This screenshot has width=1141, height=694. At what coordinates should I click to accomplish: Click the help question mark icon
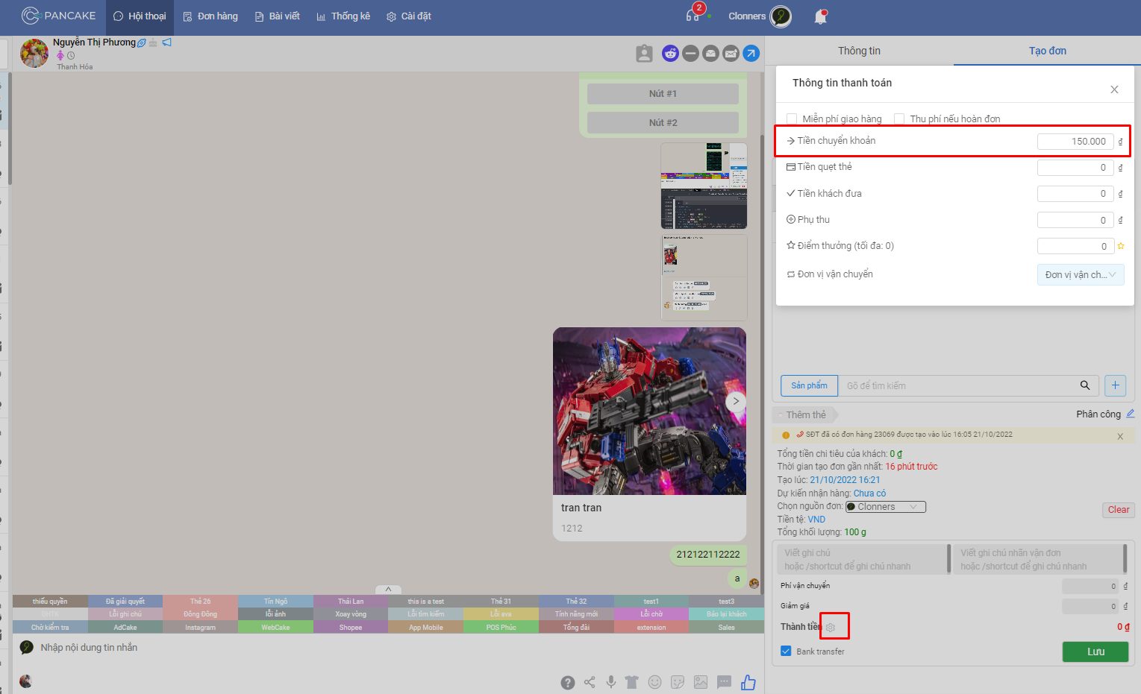(568, 682)
